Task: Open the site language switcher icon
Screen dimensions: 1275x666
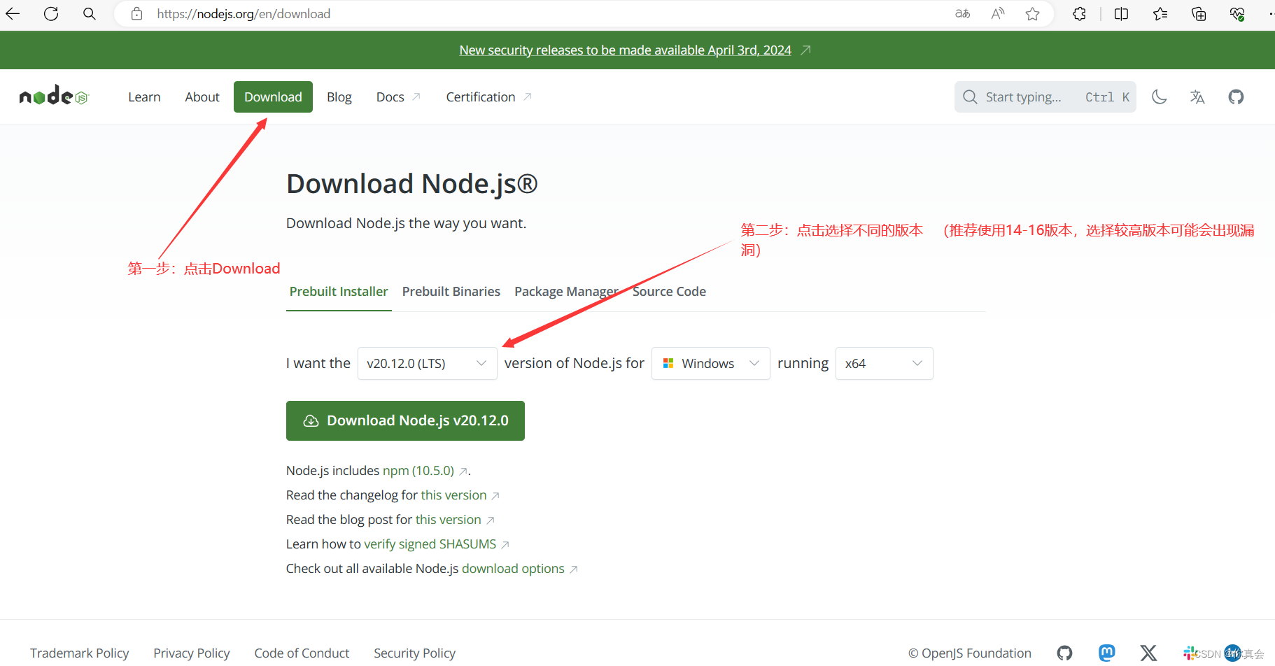Action: pyautogui.click(x=1197, y=97)
